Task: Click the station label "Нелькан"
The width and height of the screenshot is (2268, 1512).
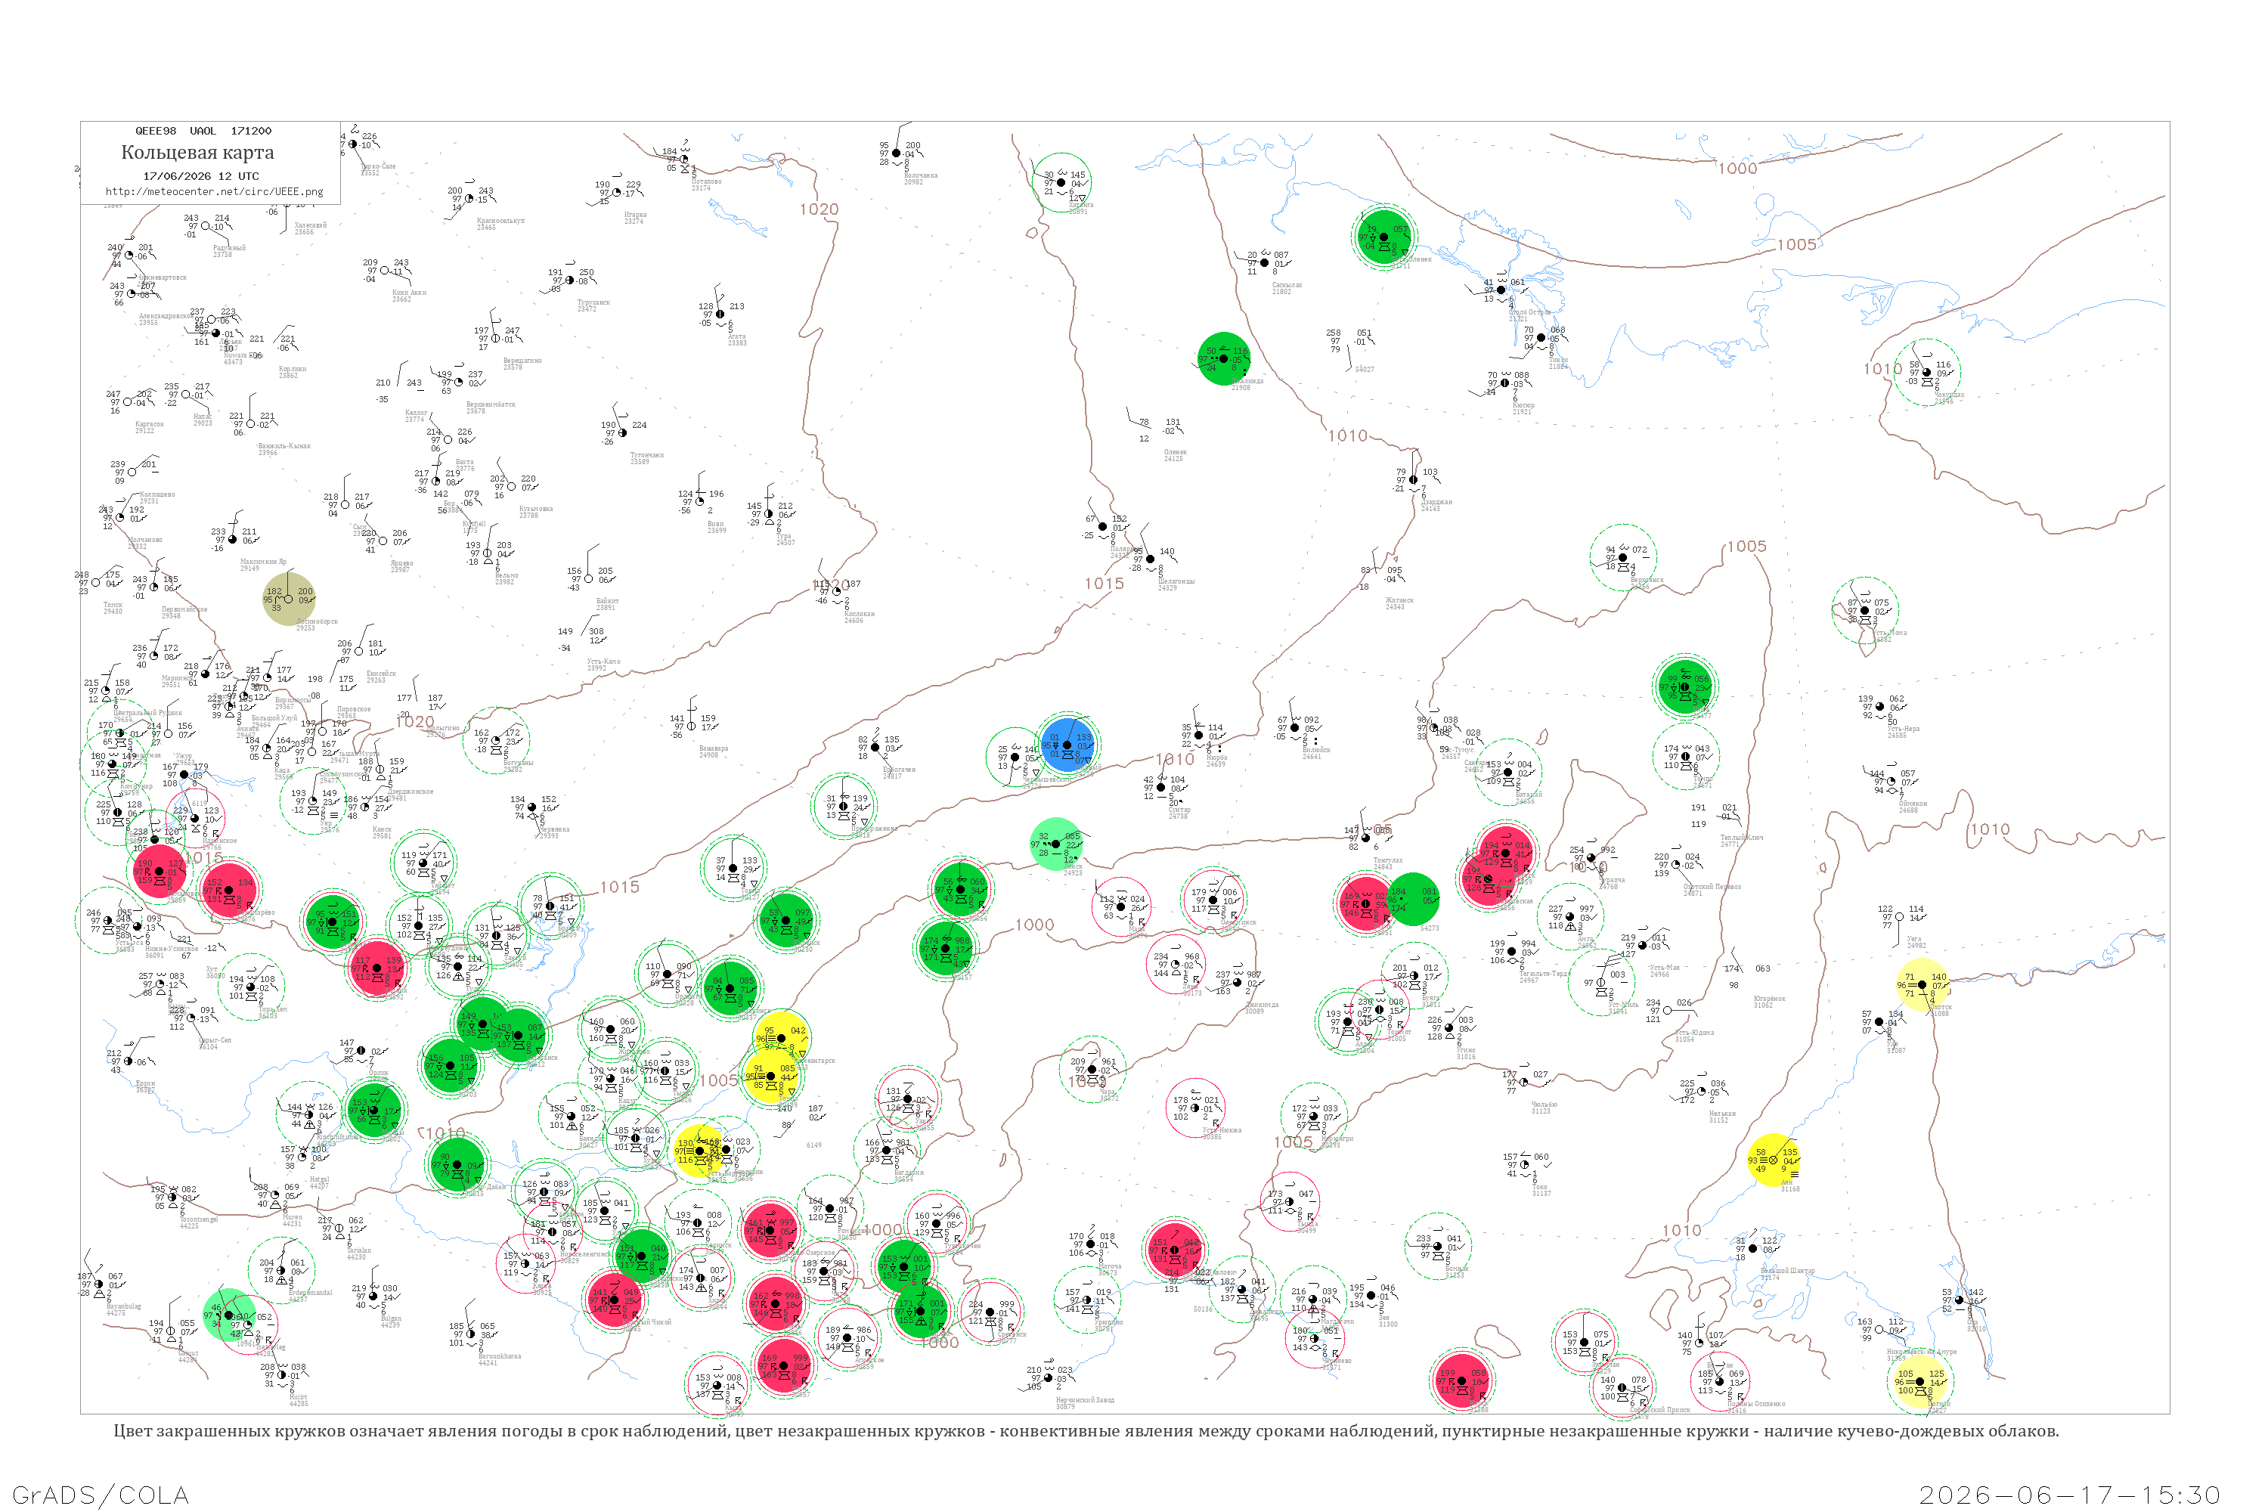Action: 1722,1114
